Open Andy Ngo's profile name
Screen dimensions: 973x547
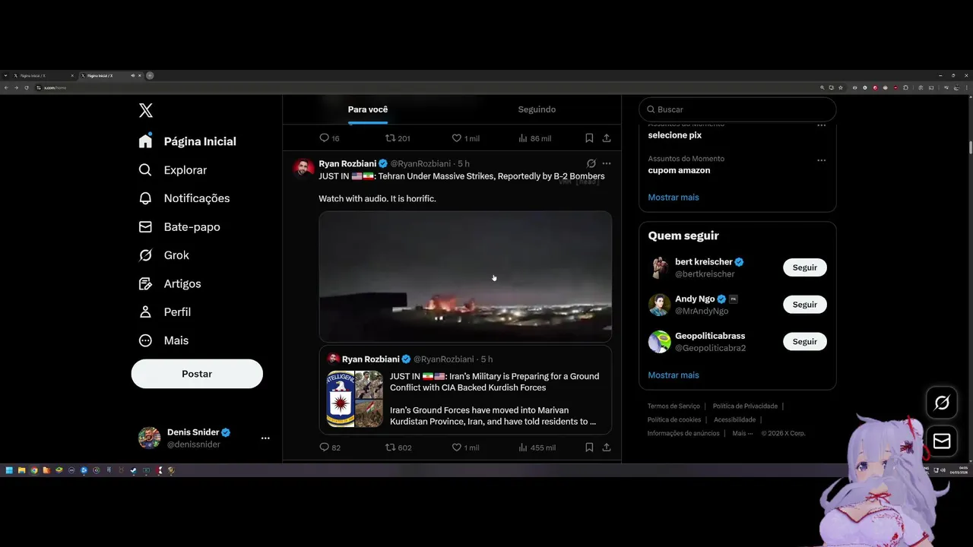click(x=695, y=299)
